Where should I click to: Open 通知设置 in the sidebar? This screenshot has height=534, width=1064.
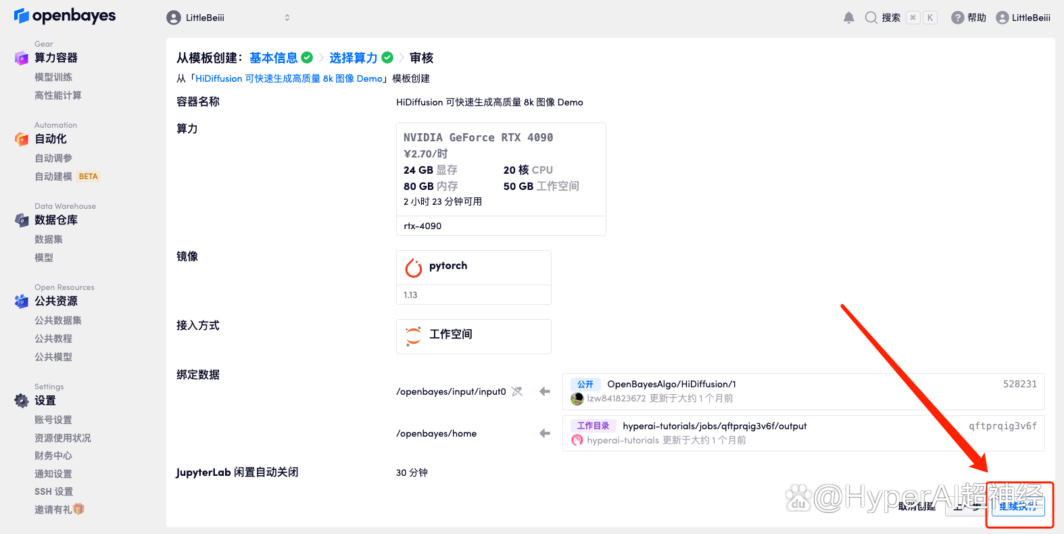(x=53, y=474)
